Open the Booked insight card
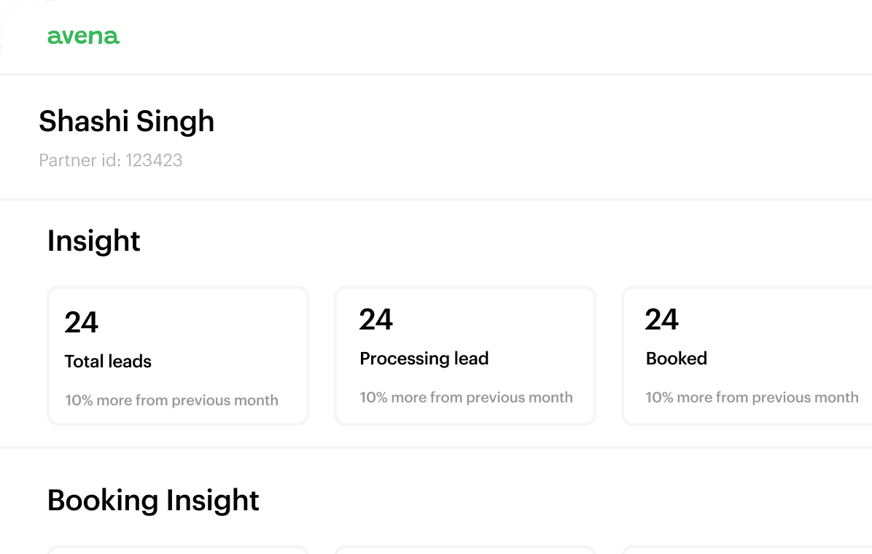Screen dimensions: 872x554 747,356
